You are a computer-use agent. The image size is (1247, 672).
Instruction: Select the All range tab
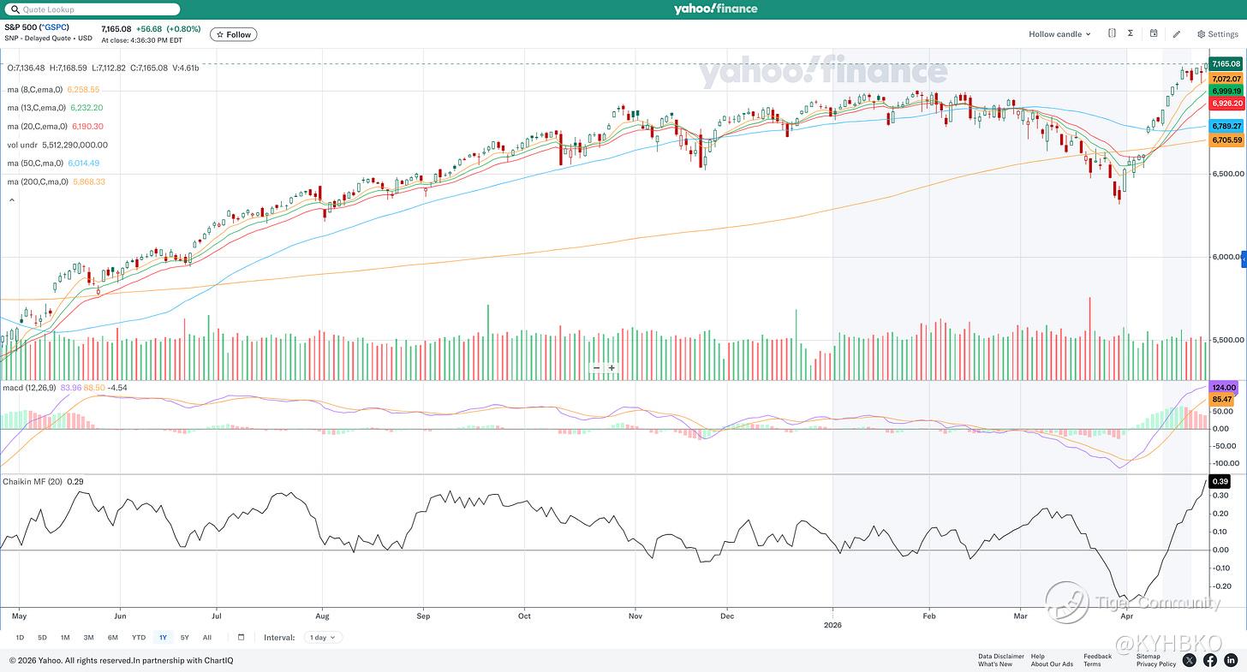[206, 637]
